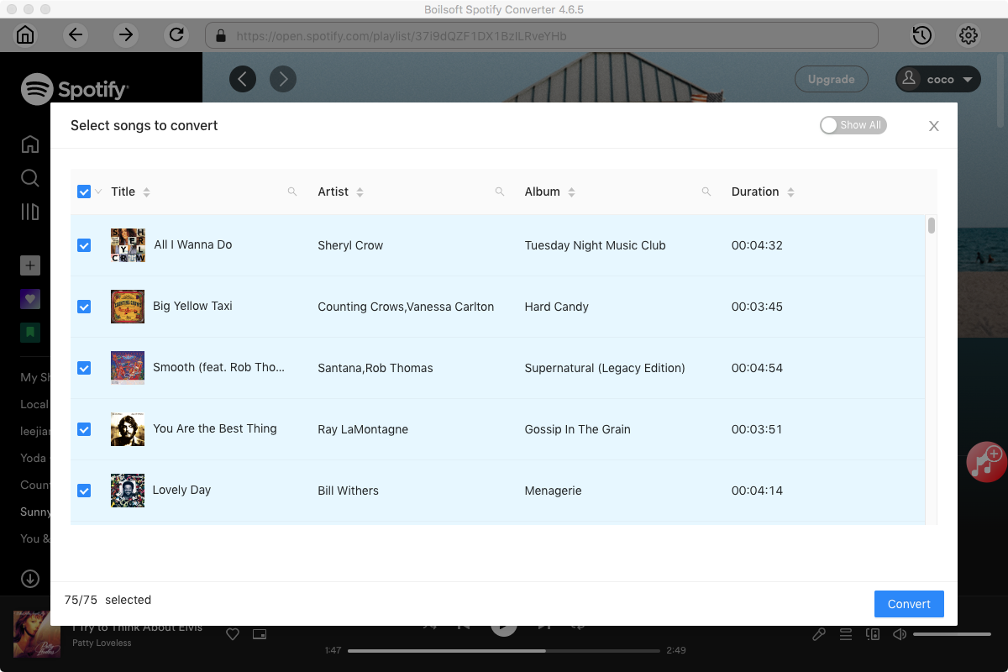Screen dimensions: 1008x672
Task: Sort by Title column arrows
Action: click(146, 192)
